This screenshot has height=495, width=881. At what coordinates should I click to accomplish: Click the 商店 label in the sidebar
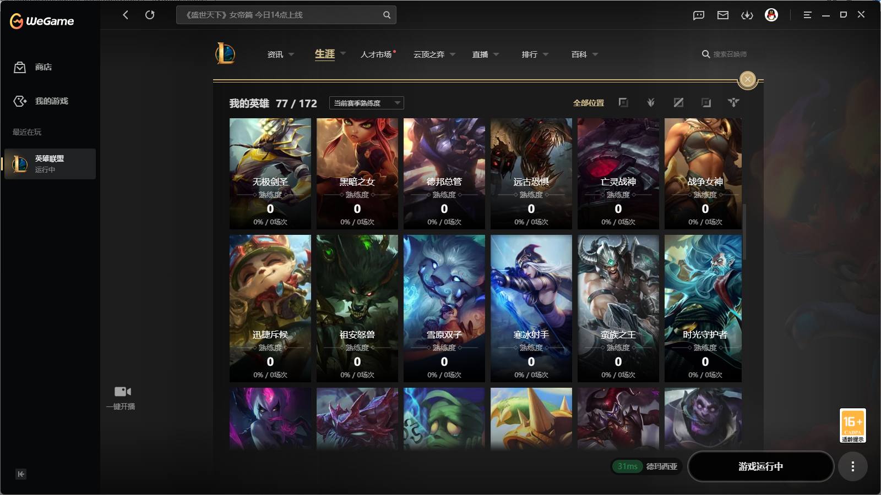43,67
